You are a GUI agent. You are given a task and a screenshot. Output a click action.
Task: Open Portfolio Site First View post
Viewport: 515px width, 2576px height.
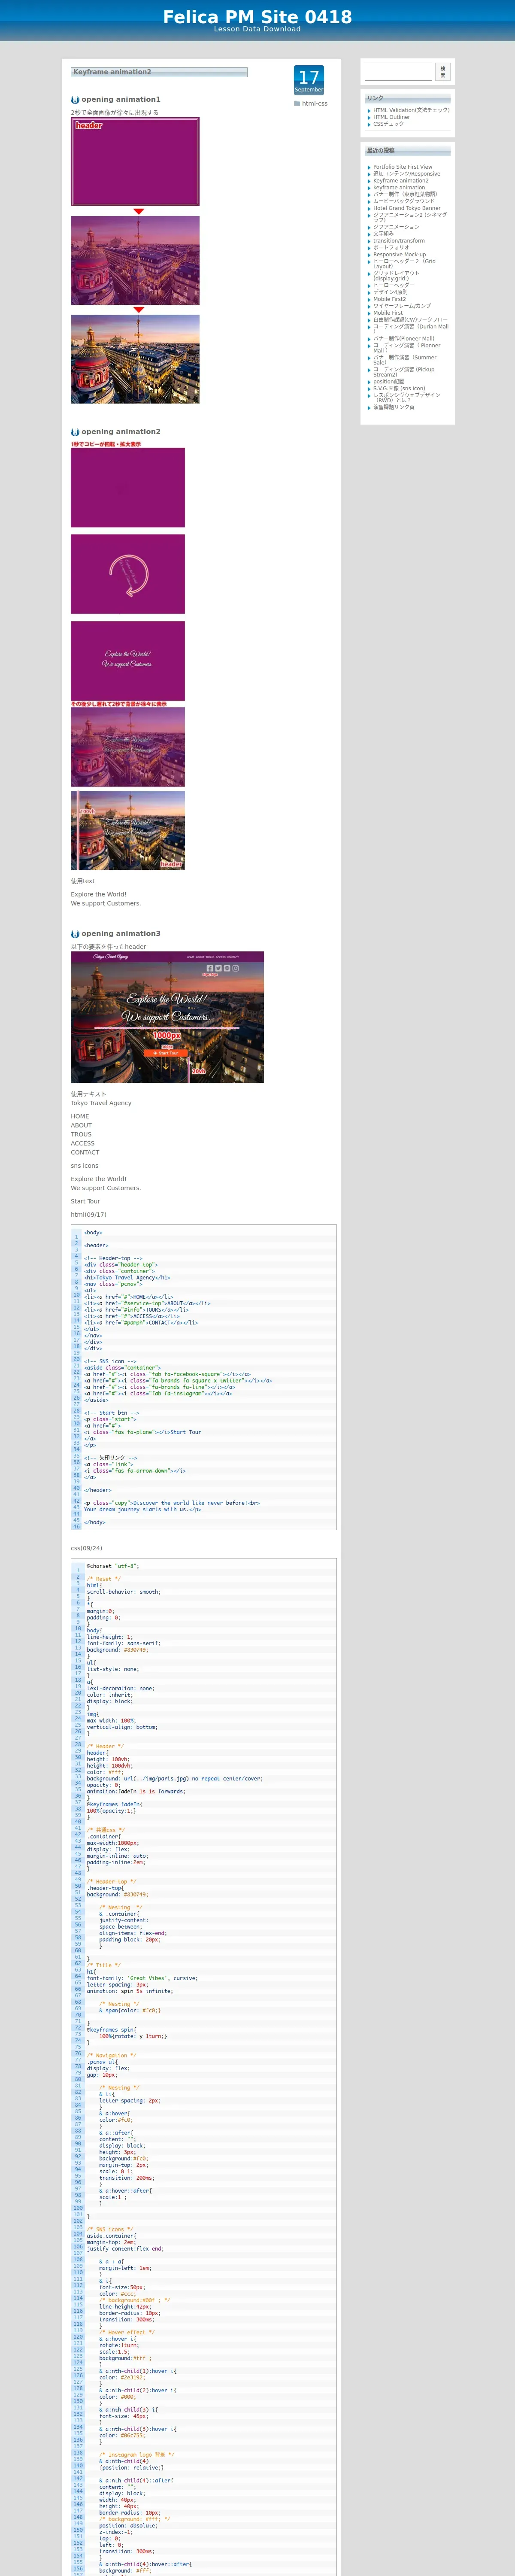pos(403,167)
